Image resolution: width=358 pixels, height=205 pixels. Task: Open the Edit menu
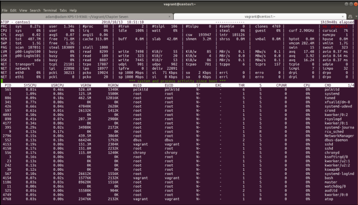pos(13,10)
